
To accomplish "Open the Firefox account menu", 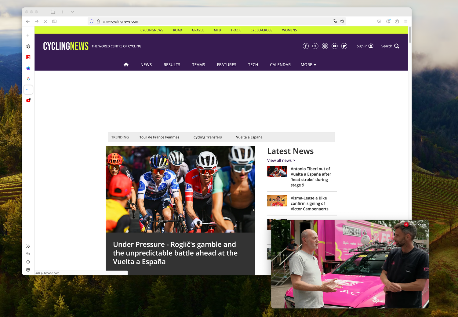I will pos(388,21).
